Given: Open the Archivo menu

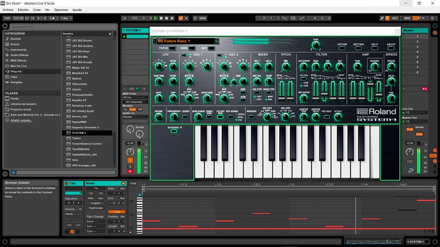Looking at the screenshot, I should (8, 10).
